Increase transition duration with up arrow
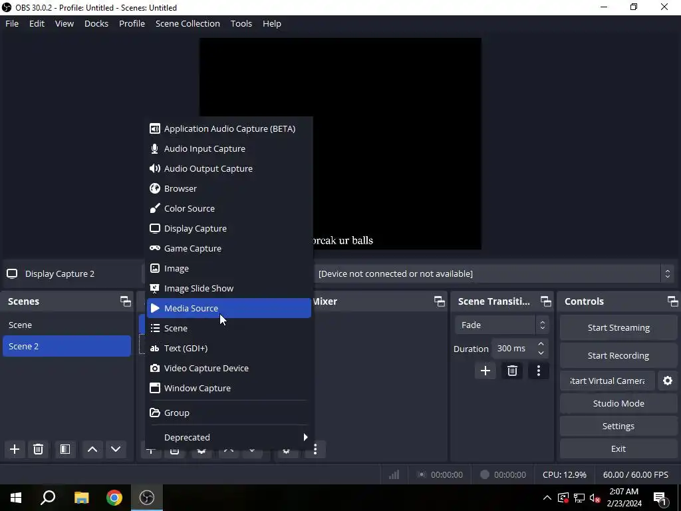The height and width of the screenshot is (511, 681). click(x=541, y=344)
